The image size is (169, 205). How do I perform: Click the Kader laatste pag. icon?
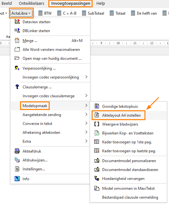coord(97,151)
